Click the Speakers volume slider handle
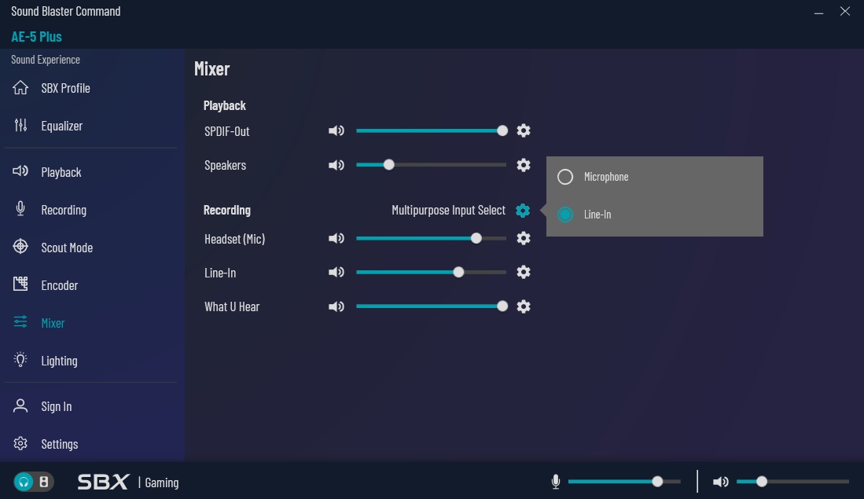Screen dimensions: 864x499 click(388, 165)
